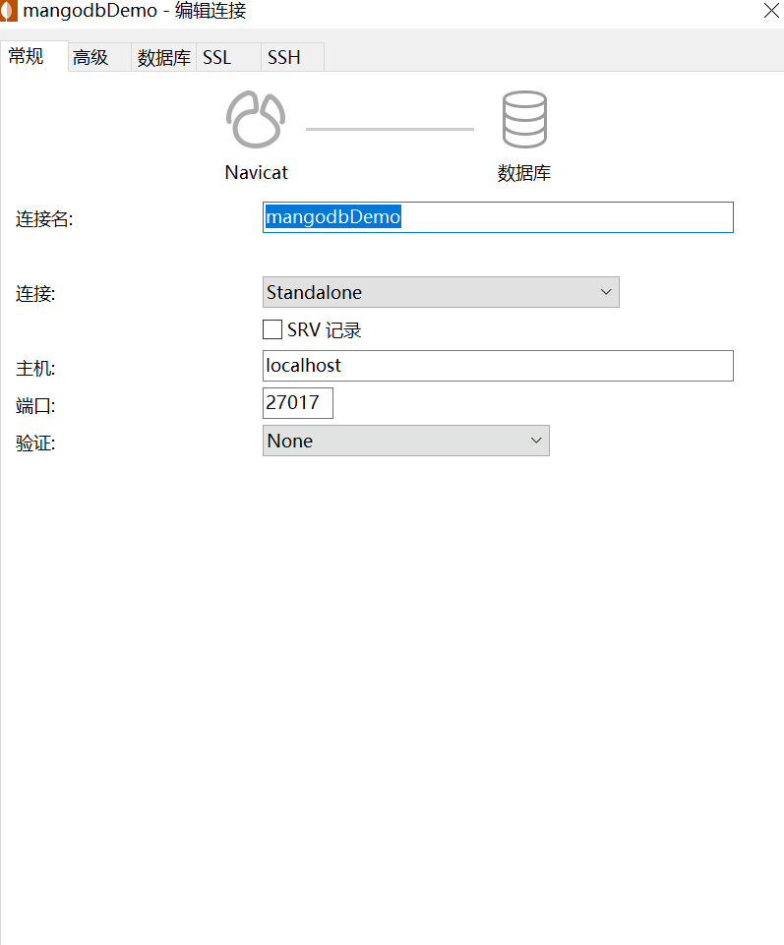
Task: Click the 端口 27017 field
Action: click(298, 403)
